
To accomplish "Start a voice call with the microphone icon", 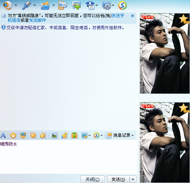I will tap(26, 5).
